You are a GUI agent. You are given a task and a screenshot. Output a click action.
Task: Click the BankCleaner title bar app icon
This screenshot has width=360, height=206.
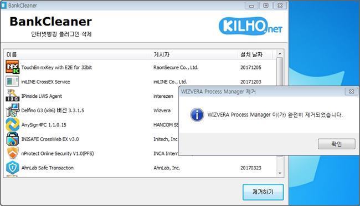coord(3,6)
